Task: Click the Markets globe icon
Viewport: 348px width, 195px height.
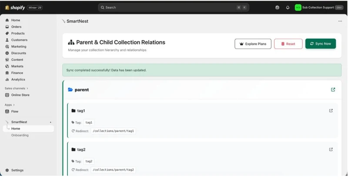Action: coord(7,66)
